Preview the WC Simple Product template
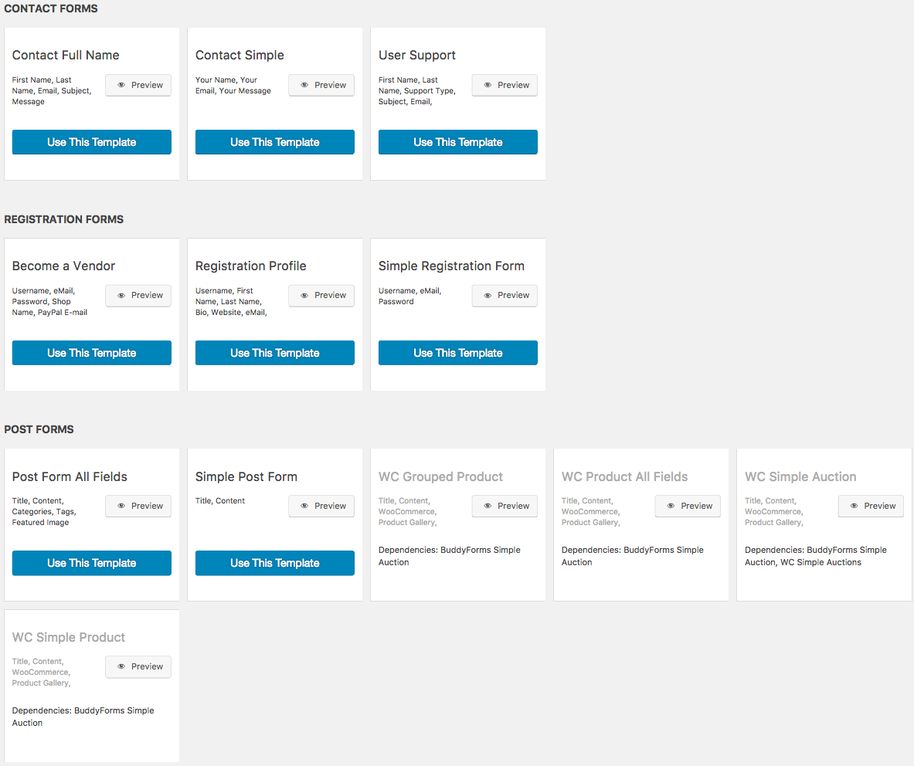Viewport: 914px width, 766px height. (138, 666)
